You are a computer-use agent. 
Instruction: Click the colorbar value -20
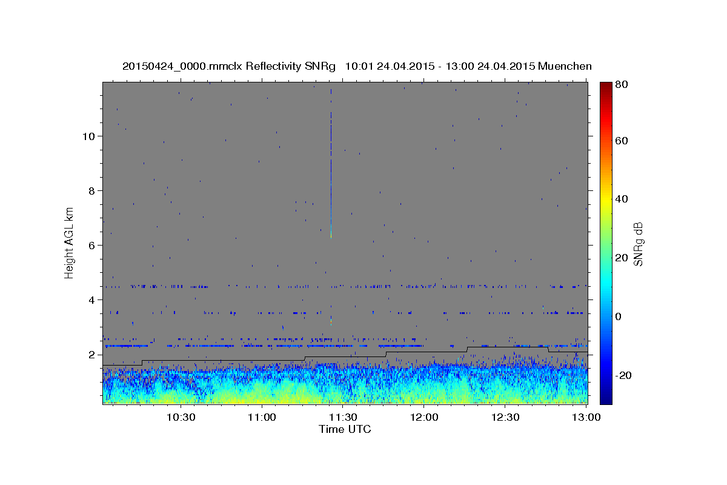click(623, 375)
